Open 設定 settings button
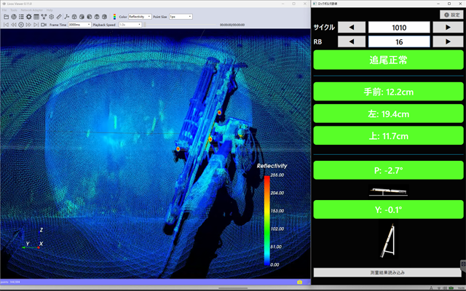Viewport: 466px width, 291px height. point(451,15)
